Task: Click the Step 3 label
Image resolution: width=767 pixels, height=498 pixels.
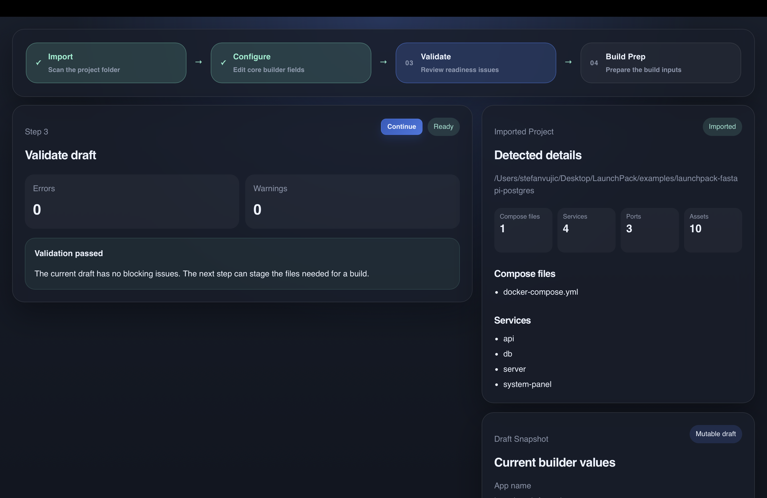Action: (37, 132)
